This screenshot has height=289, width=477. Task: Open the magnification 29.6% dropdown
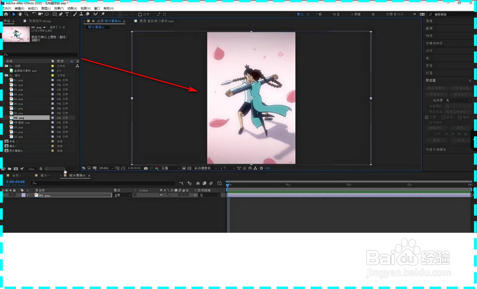click(x=106, y=168)
